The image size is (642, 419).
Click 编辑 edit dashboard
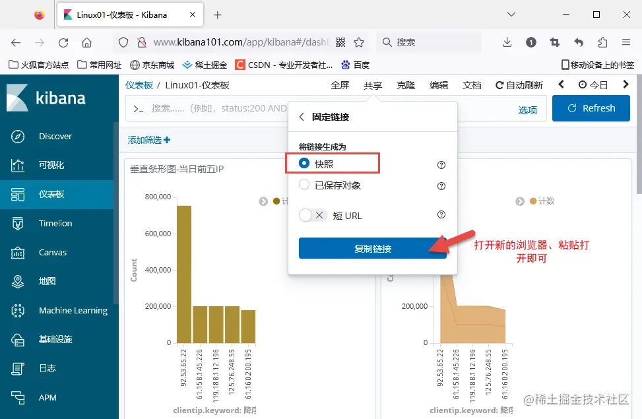click(439, 86)
